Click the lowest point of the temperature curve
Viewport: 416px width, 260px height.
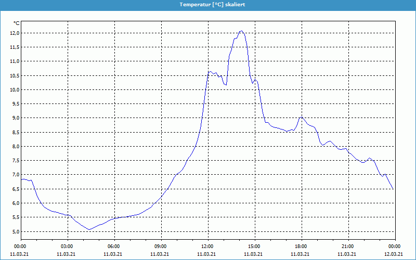click(89, 229)
